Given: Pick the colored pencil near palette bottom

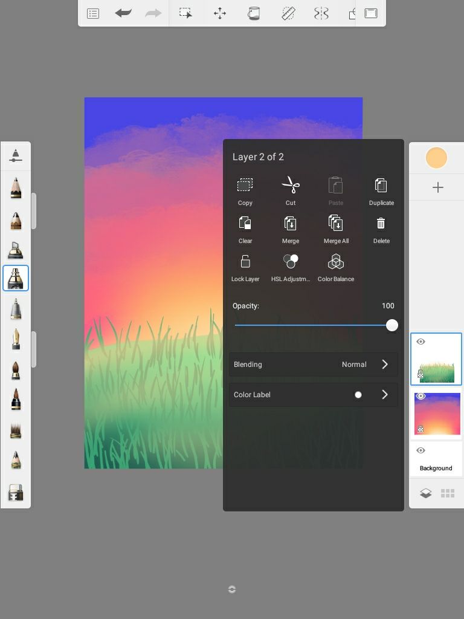Looking at the screenshot, I should (x=16, y=460).
